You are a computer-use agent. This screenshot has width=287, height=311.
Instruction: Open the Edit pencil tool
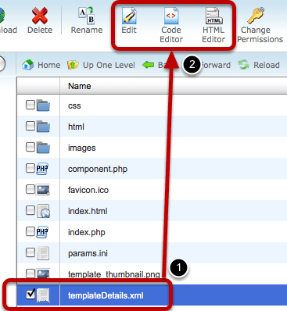(129, 16)
